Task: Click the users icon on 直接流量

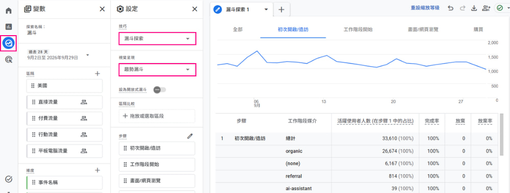Action: [84, 102]
